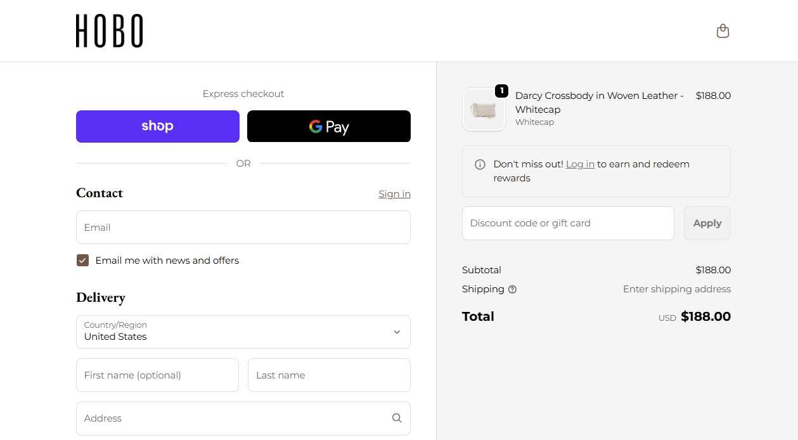Focus the Last name field
The height and width of the screenshot is (440, 798).
[329, 375]
